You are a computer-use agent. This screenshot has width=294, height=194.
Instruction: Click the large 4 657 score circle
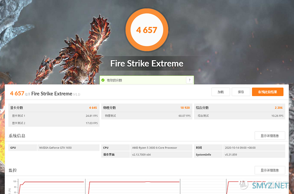[x=147, y=30]
